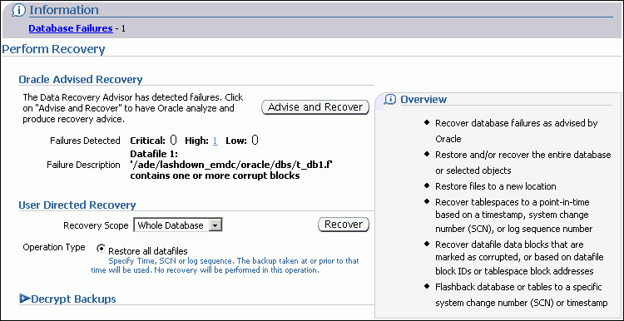Click the Overview heading text
This screenshot has height=321, width=624.
point(423,100)
